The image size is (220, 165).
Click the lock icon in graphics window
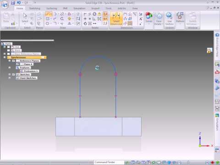(x=209, y=50)
